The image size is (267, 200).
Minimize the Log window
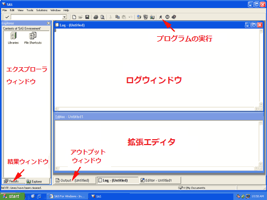[x=247, y=25]
